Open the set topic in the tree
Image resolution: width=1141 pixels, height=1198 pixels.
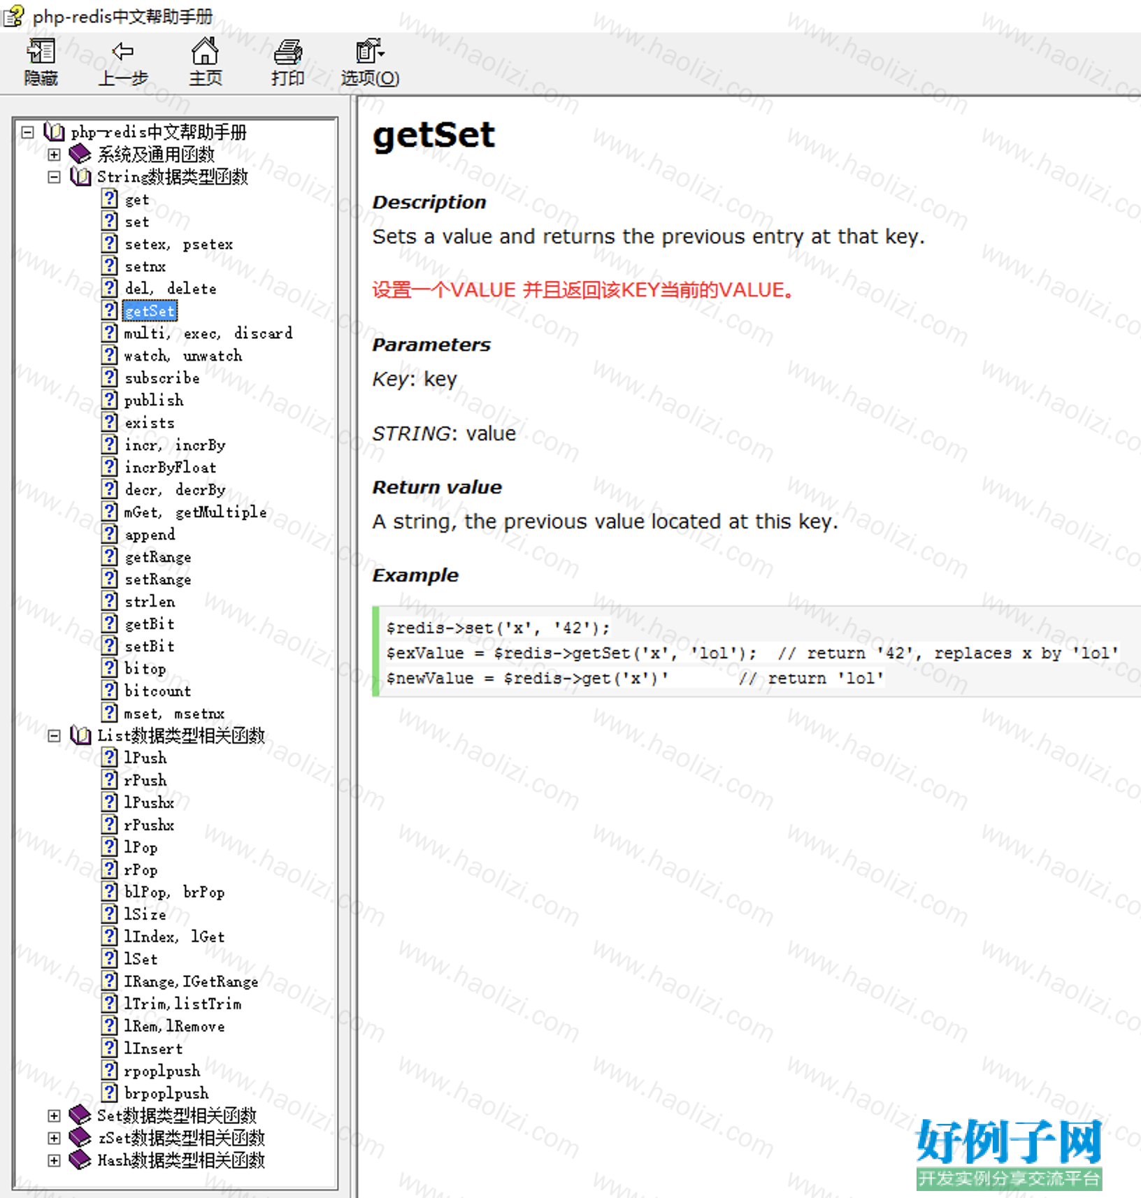[x=136, y=222]
